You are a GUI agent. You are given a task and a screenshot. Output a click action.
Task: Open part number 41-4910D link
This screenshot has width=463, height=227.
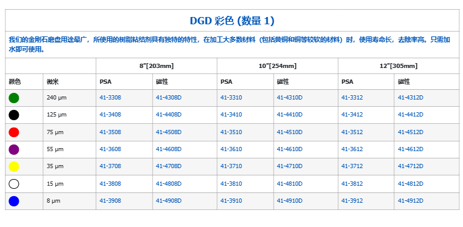point(290,201)
